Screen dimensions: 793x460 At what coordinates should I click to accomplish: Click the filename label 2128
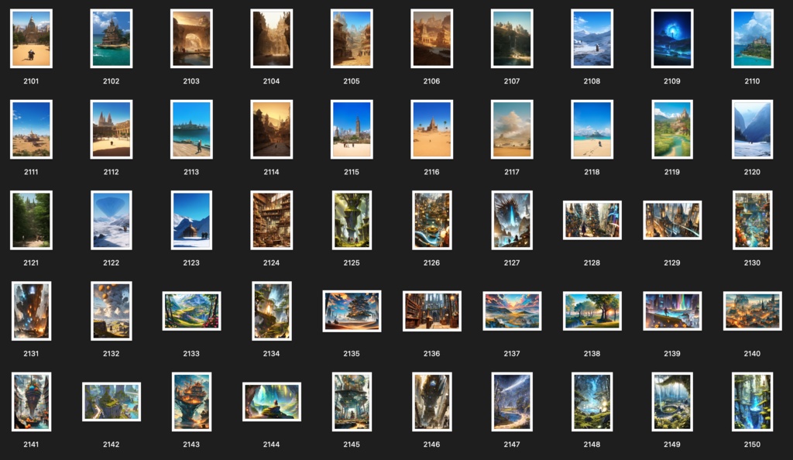tap(592, 263)
